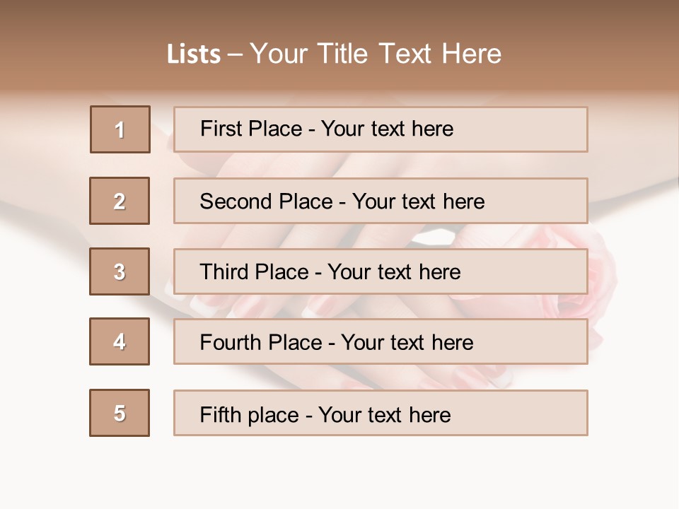This screenshot has width=679, height=509.
Task: Click the number 5 box
Action: [120, 413]
